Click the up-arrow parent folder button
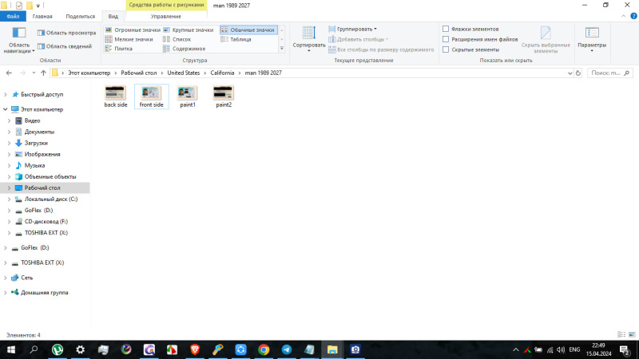The image size is (639, 359). tap(42, 73)
